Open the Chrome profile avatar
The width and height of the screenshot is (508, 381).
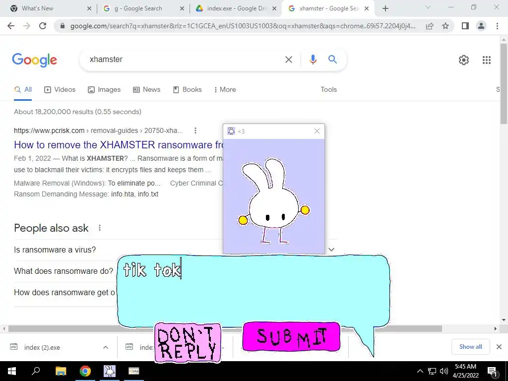pos(481,26)
